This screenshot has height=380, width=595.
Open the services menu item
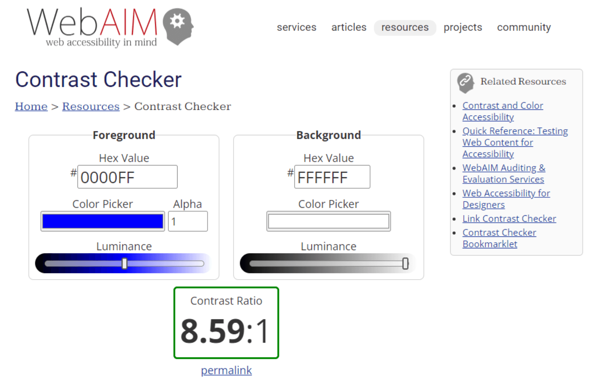pos(296,27)
